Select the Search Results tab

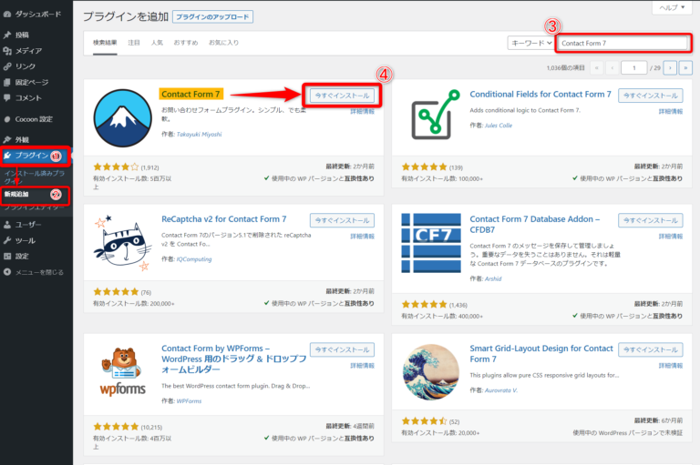pyautogui.click(x=105, y=43)
